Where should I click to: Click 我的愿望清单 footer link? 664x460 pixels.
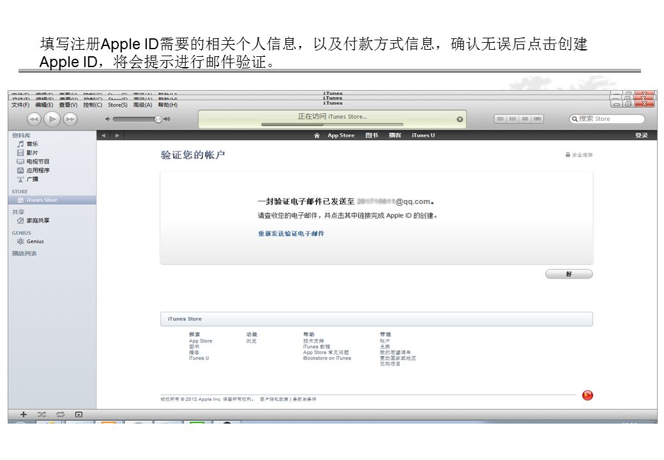click(x=395, y=353)
